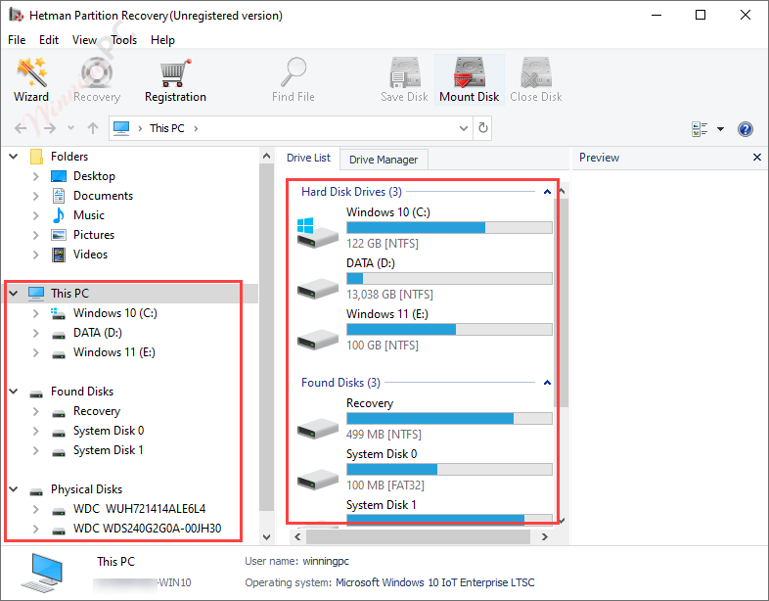
Task: Click the "13,038 GB [NTFS]" label
Action: (x=389, y=295)
